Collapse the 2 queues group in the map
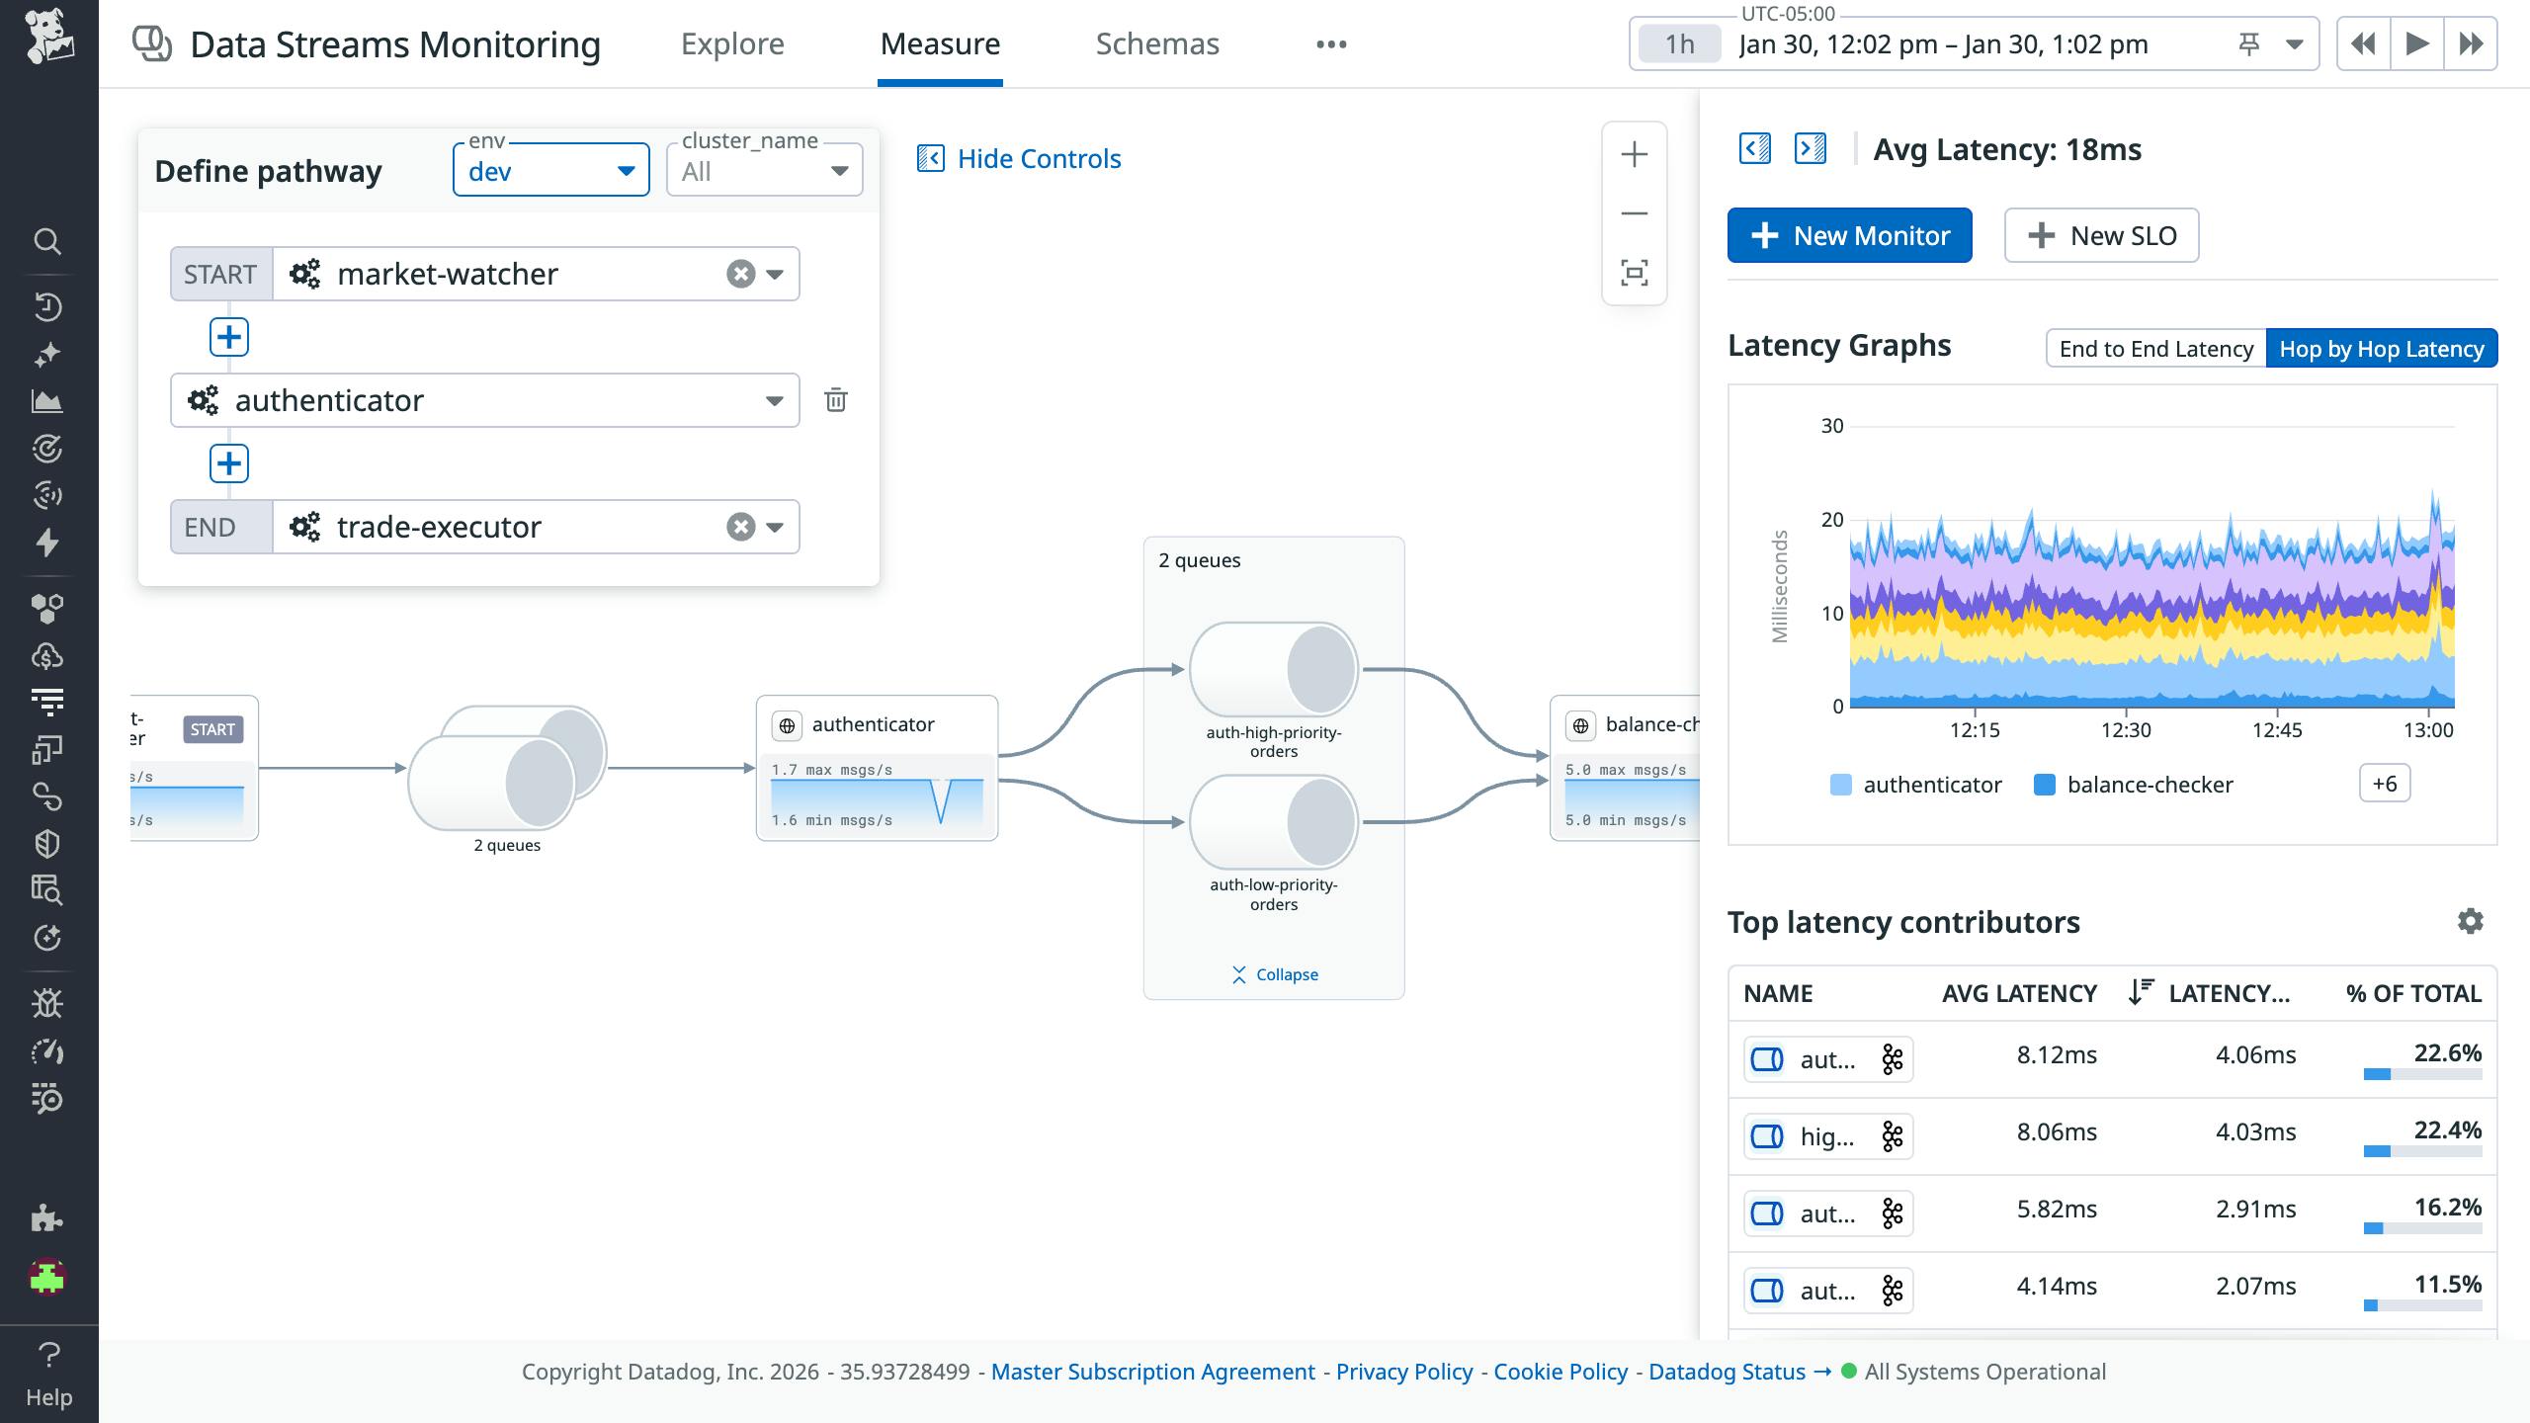The image size is (2530, 1423). click(1273, 974)
